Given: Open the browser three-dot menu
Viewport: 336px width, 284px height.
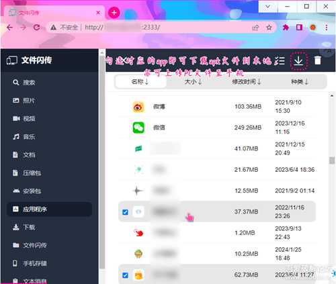Looking at the screenshot, I should click(327, 28).
